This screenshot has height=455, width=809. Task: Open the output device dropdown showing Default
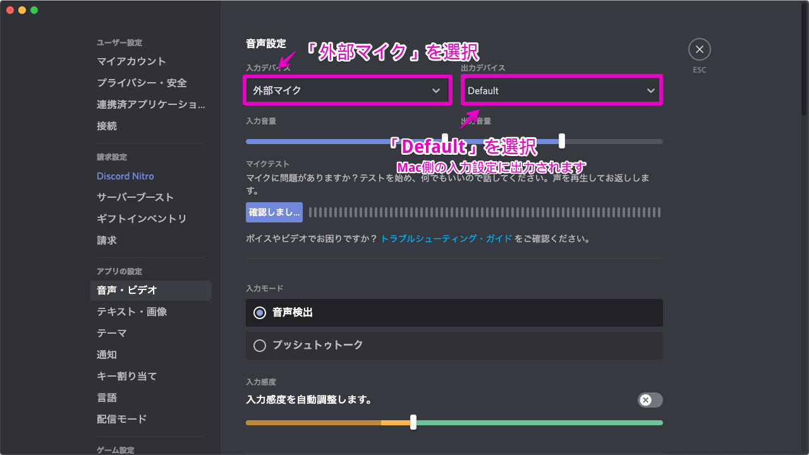pyautogui.click(x=562, y=90)
